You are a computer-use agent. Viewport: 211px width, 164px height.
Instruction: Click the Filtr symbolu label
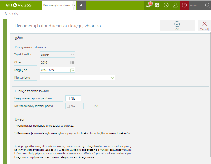pyautogui.click(x=22, y=78)
